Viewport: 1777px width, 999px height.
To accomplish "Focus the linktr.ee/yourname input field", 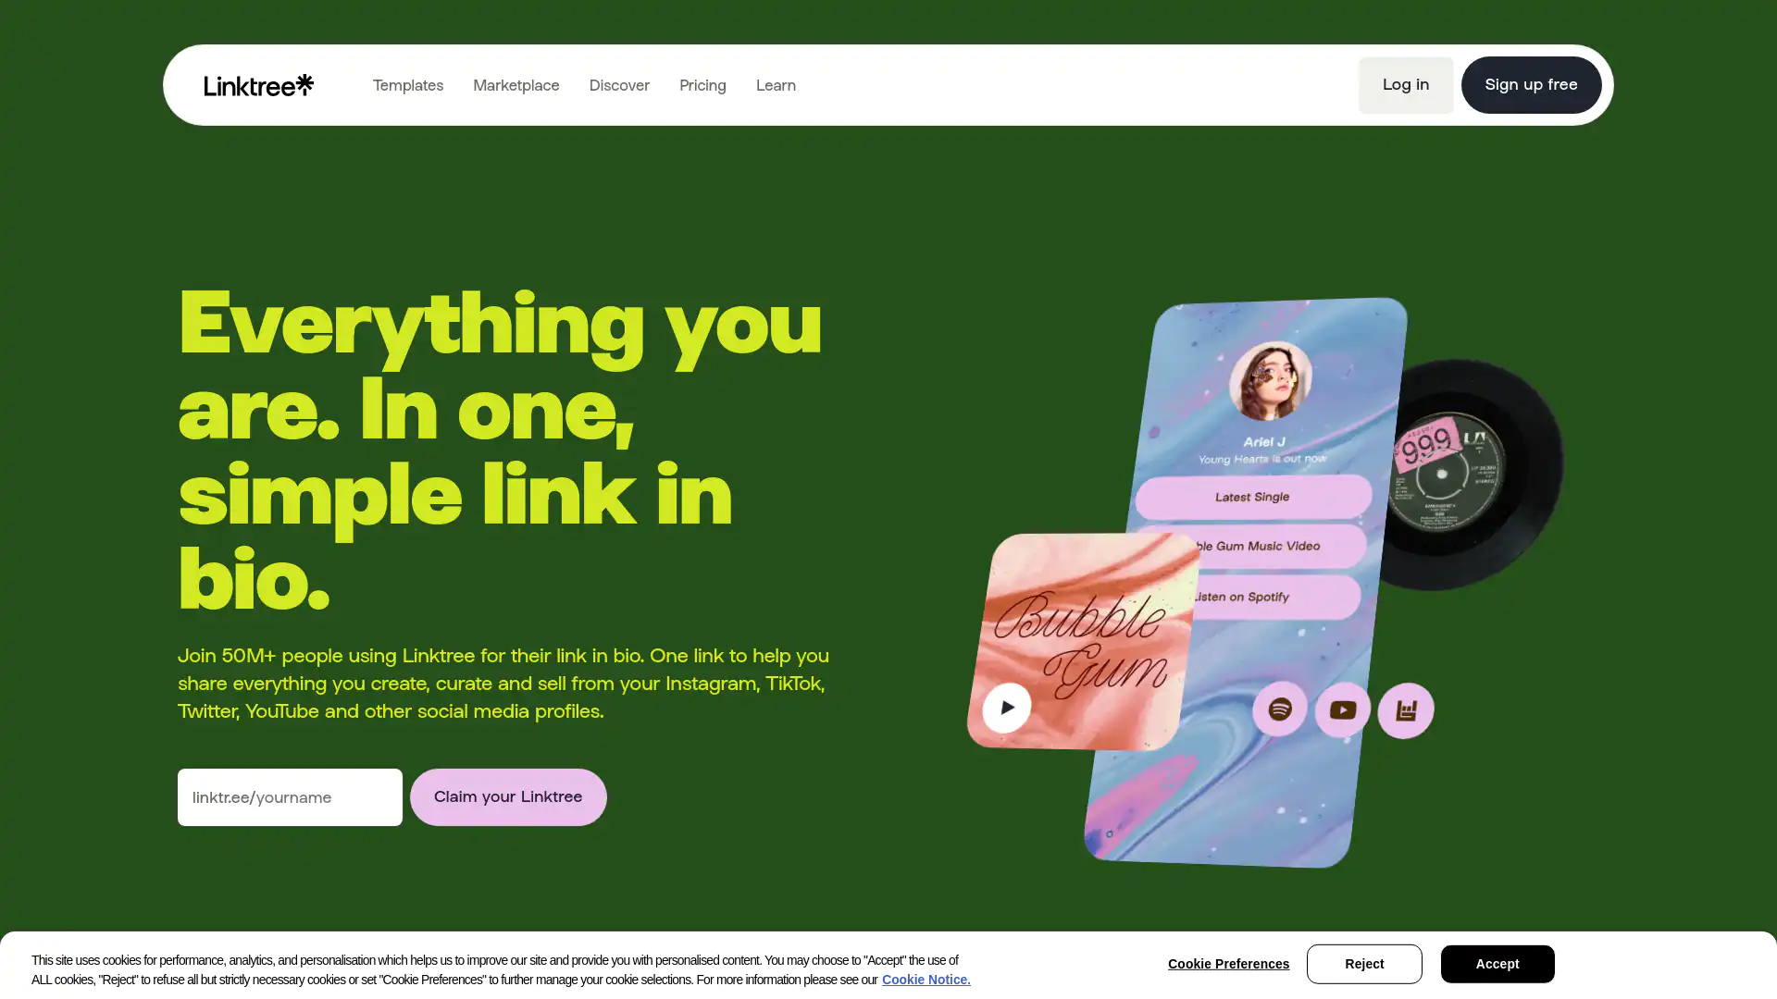I will pos(290,797).
